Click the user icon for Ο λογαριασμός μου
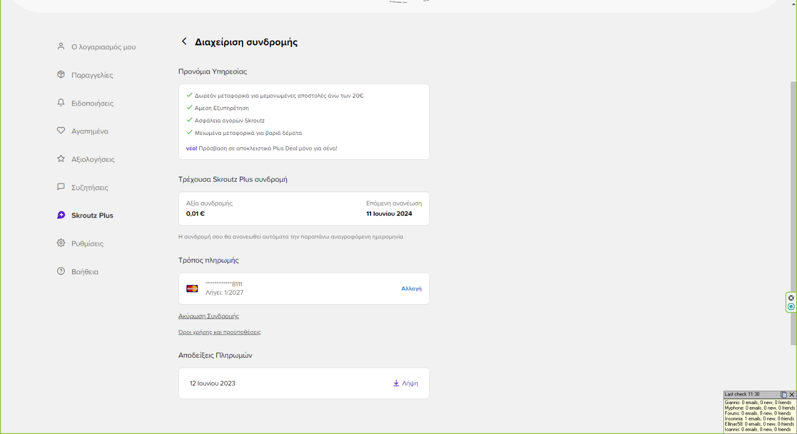The height and width of the screenshot is (434, 797). coord(61,46)
